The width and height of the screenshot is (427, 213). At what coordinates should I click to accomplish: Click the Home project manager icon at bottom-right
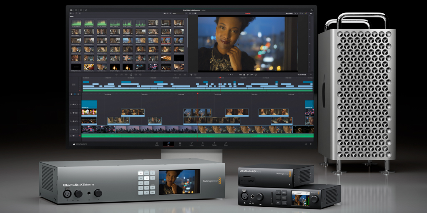click(305, 144)
